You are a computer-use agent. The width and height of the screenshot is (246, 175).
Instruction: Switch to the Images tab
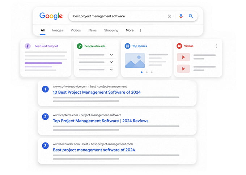(58, 30)
